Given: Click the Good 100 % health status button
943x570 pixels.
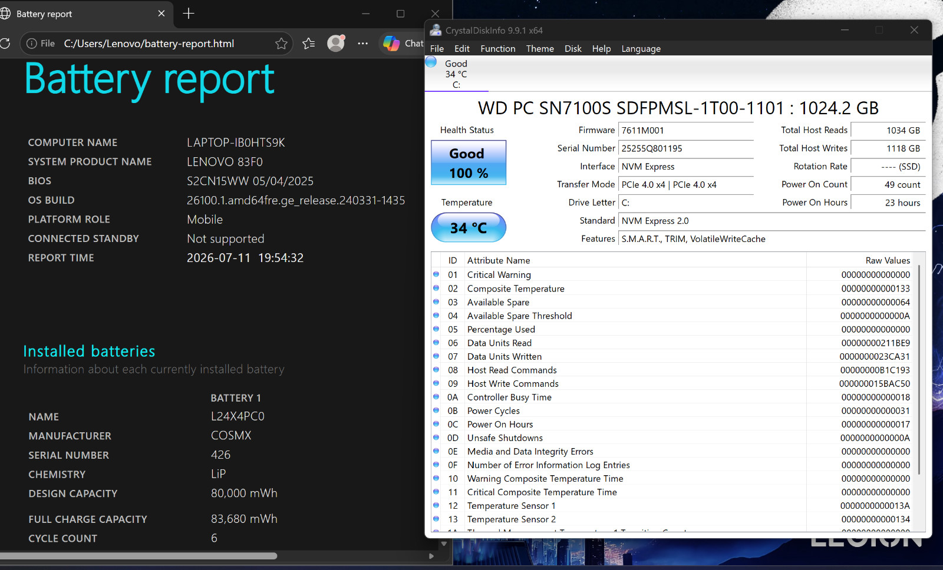Looking at the screenshot, I should 469,163.
